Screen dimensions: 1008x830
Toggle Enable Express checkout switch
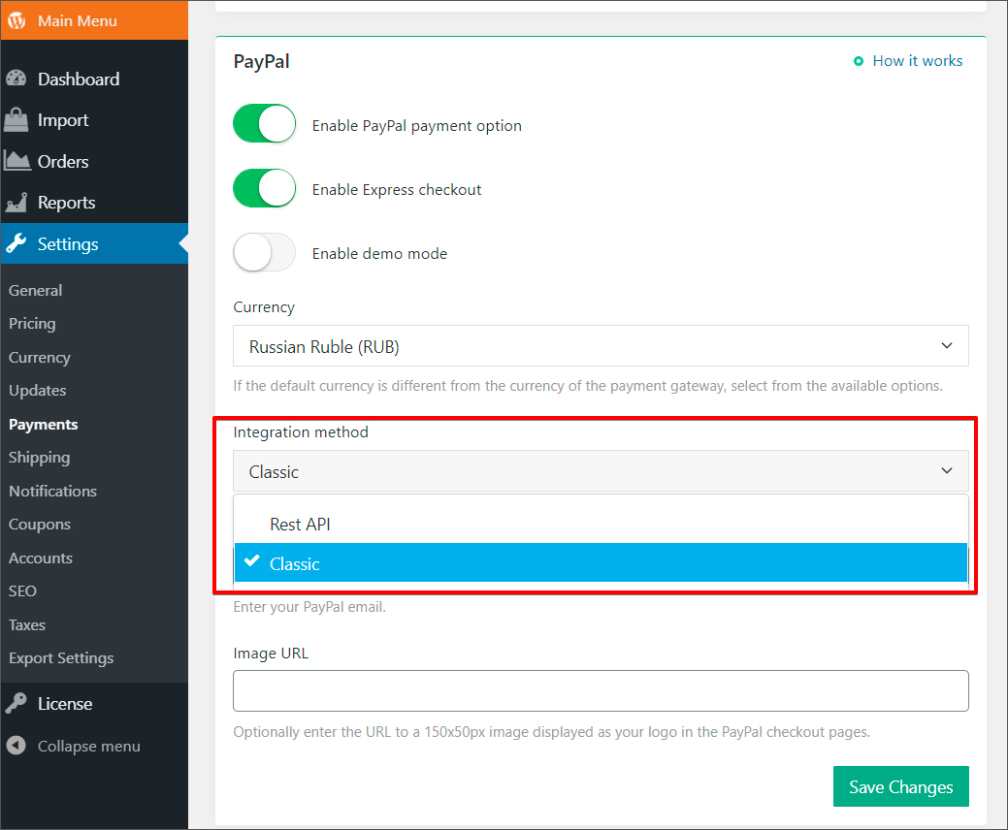264,187
